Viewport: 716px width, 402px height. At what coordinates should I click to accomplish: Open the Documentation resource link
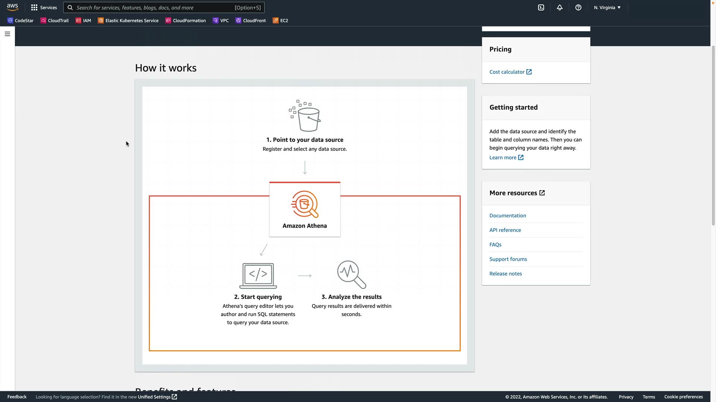click(x=508, y=216)
